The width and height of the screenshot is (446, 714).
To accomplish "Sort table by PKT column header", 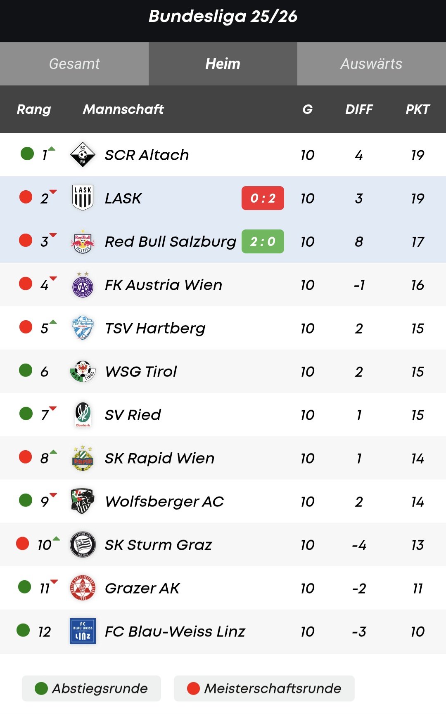I will 418,109.
